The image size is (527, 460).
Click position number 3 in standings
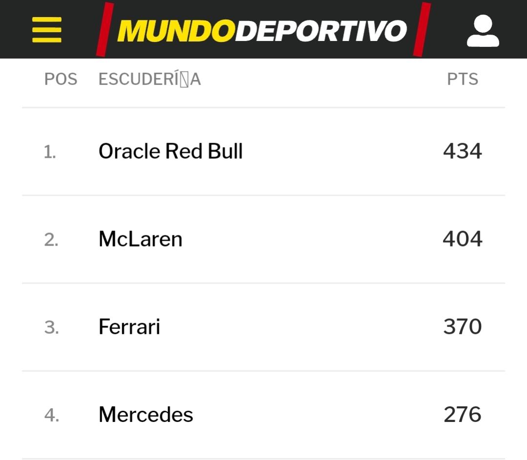[51, 328]
